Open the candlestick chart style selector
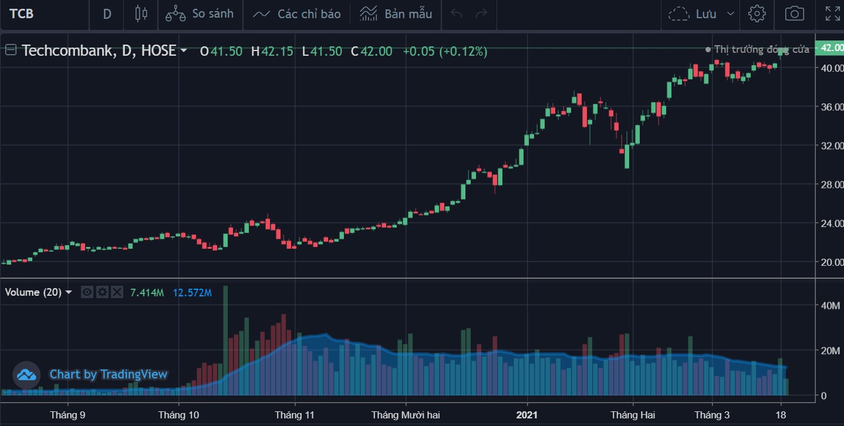This screenshot has height=426, width=844. (x=141, y=13)
